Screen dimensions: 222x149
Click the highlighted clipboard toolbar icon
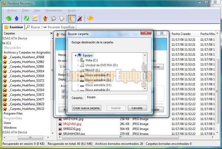[x=72, y=18]
